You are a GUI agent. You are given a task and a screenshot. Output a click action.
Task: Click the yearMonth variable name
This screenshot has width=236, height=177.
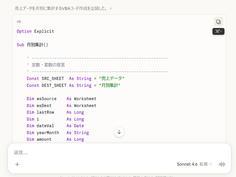pos(48,133)
